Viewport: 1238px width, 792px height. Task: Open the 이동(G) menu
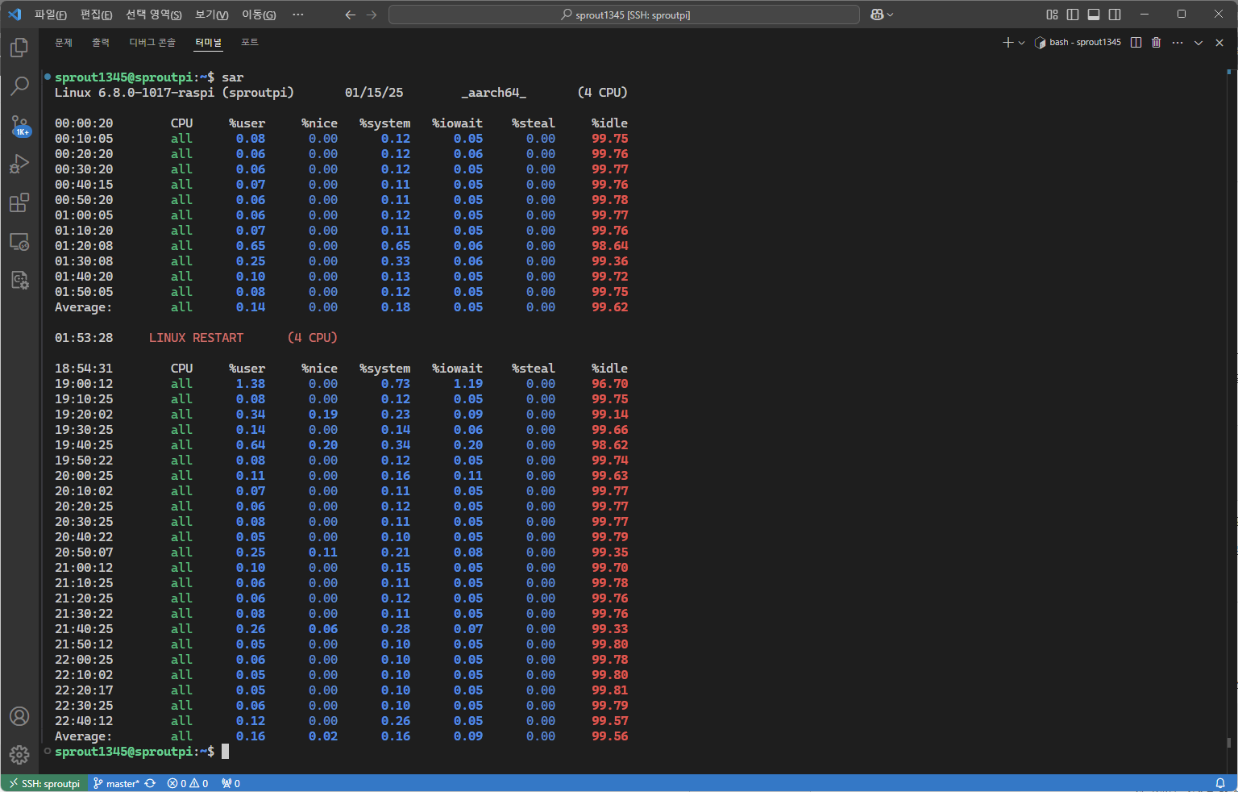click(x=259, y=15)
